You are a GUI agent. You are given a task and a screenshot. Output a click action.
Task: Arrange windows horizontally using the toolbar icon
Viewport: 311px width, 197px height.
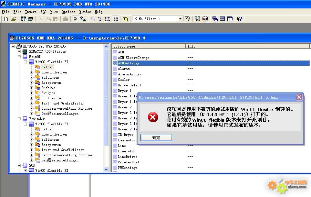click(x=223, y=19)
